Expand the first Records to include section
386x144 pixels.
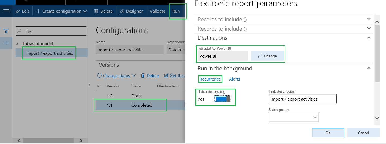tap(369, 19)
